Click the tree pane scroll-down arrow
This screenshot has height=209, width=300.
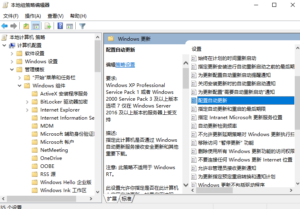97,192
